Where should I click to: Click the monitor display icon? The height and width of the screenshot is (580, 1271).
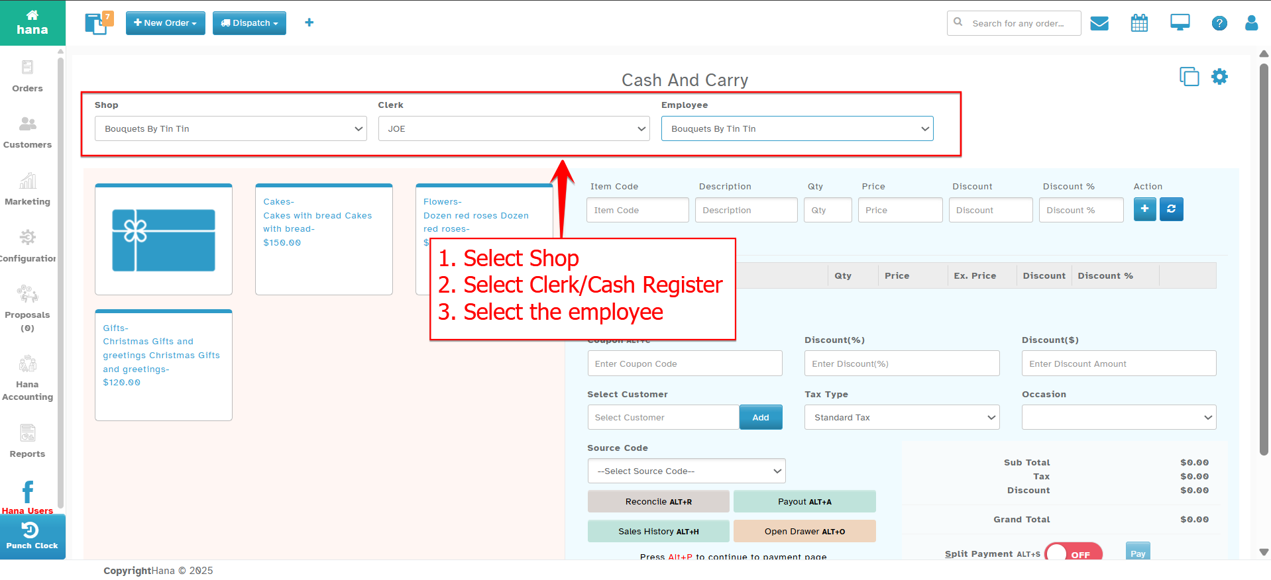(1180, 23)
